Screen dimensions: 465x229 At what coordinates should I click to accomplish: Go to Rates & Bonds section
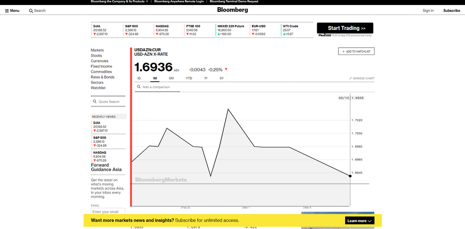tap(103, 77)
